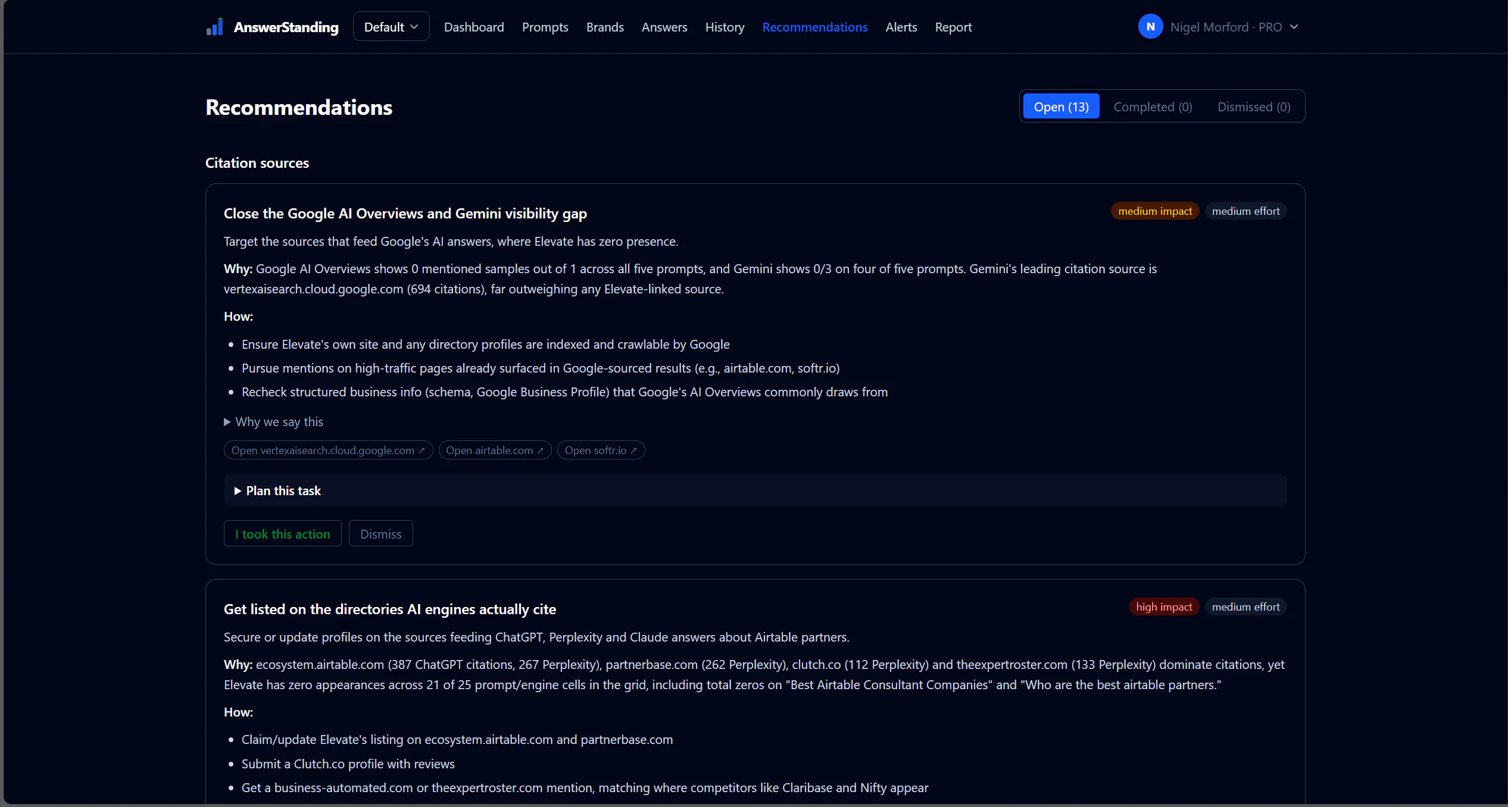
Task: Click bullet 'Get a business-automated.com' mention text
Action: 585,788
